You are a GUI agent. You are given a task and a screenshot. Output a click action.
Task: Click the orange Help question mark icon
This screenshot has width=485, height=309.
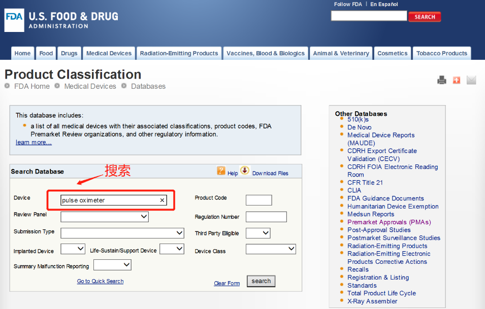(221, 171)
